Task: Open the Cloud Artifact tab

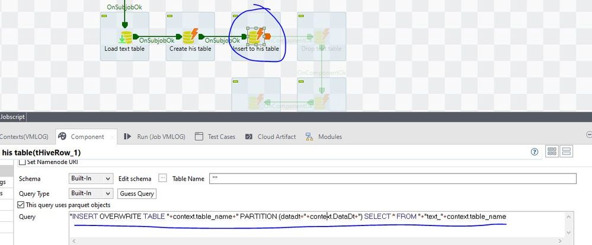Action: (x=270, y=137)
